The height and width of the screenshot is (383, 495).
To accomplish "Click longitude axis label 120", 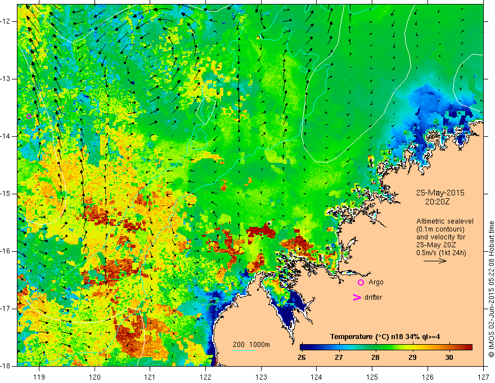I will click(x=94, y=377).
